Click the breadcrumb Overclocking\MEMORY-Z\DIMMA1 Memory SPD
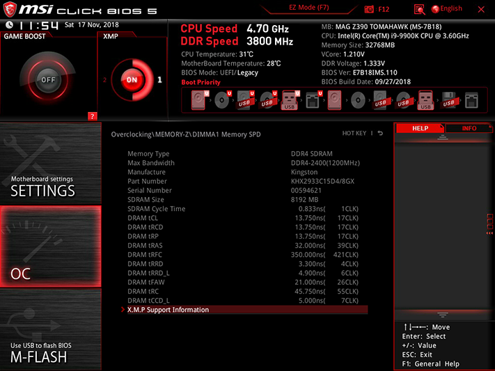The image size is (495, 371). 186,134
